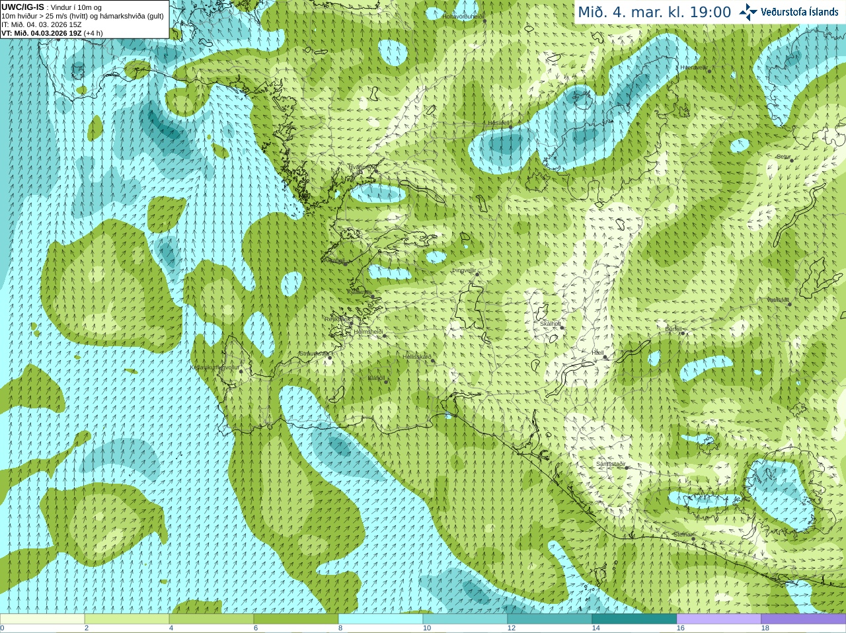Click the Búrfell station marker

(683, 332)
